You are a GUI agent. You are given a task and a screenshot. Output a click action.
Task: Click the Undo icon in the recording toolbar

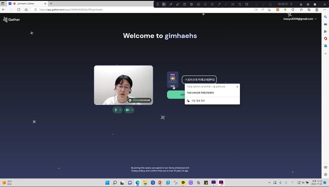(256, 4)
